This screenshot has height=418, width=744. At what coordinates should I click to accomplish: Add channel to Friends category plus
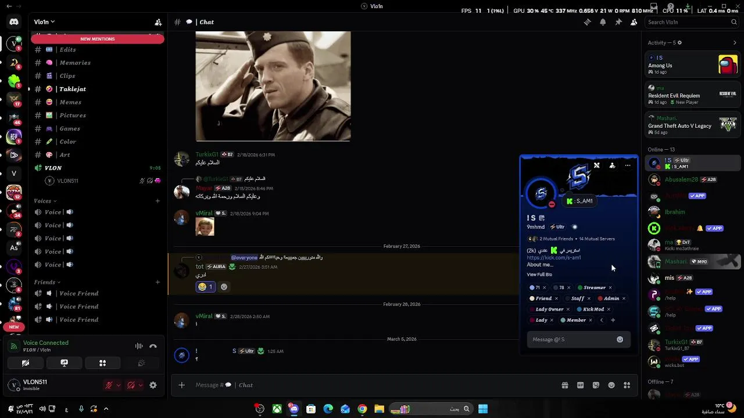pyautogui.click(x=158, y=282)
